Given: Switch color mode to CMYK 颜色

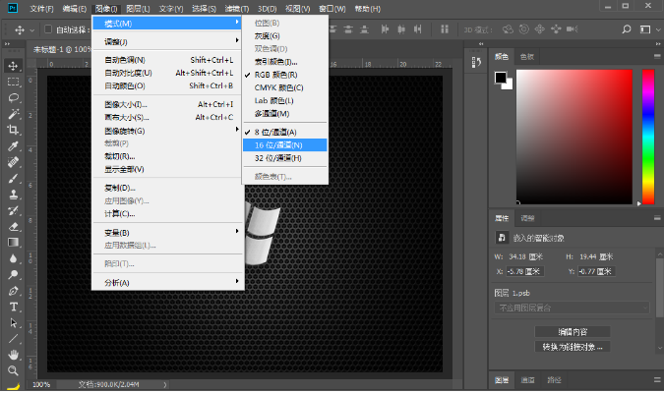Looking at the screenshot, I should click(x=279, y=87).
